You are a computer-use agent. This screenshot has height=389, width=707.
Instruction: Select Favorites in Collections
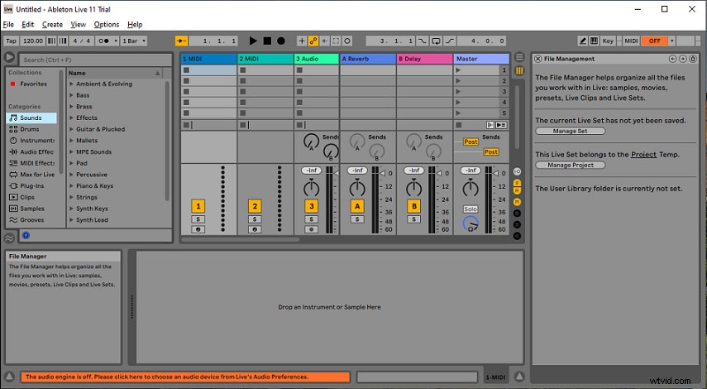point(33,84)
